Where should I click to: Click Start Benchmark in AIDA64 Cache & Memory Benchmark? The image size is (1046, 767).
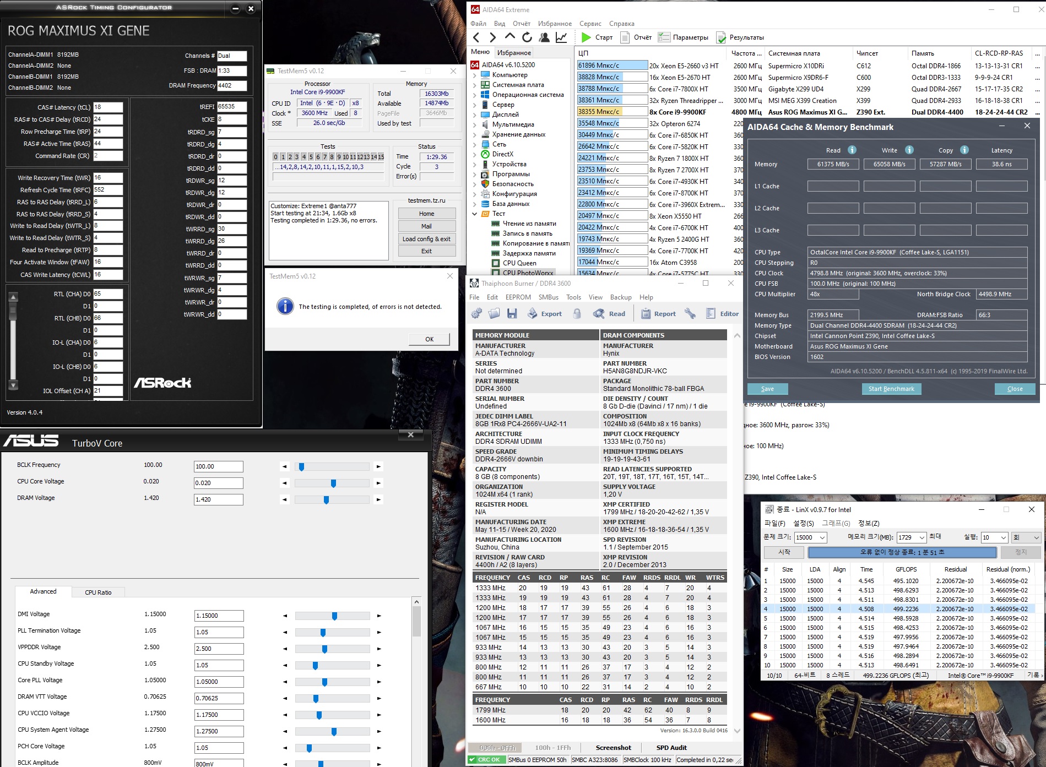(891, 389)
